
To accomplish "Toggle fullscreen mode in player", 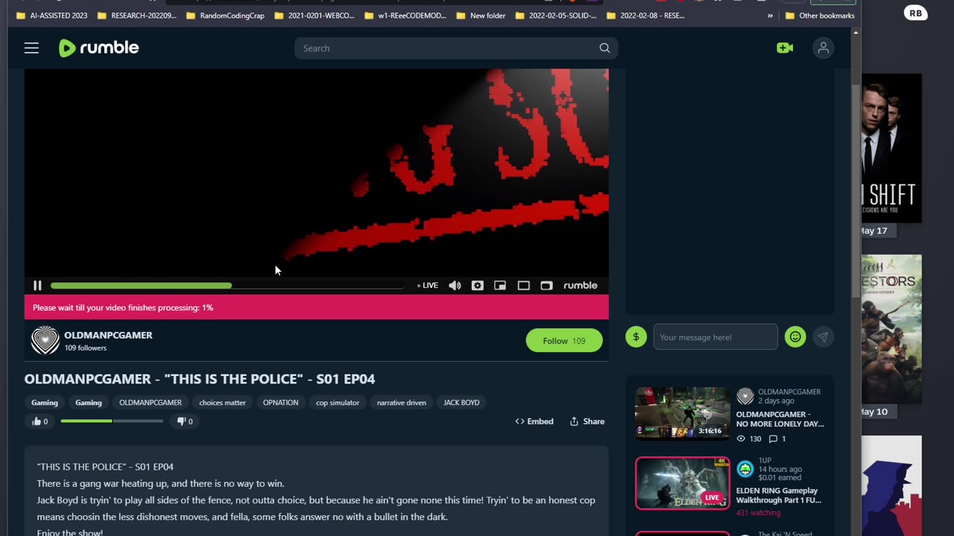I will [546, 285].
